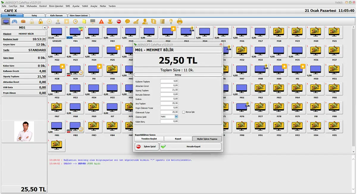
Task: Open the Muhasebe menu
Action: [32, 6]
